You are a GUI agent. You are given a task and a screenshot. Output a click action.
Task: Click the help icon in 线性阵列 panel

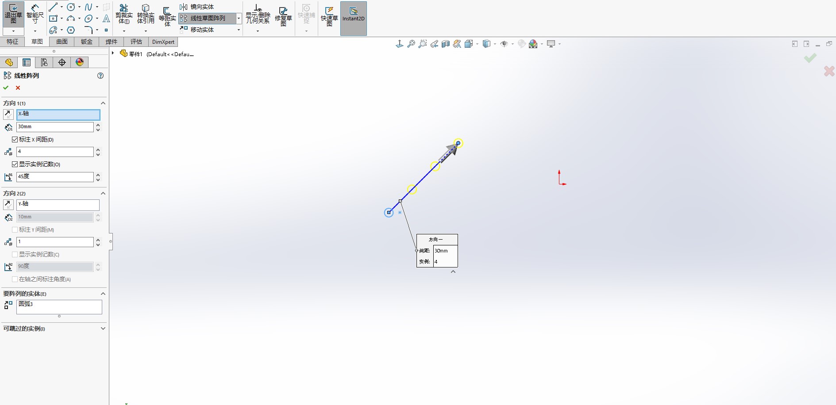[100, 76]
